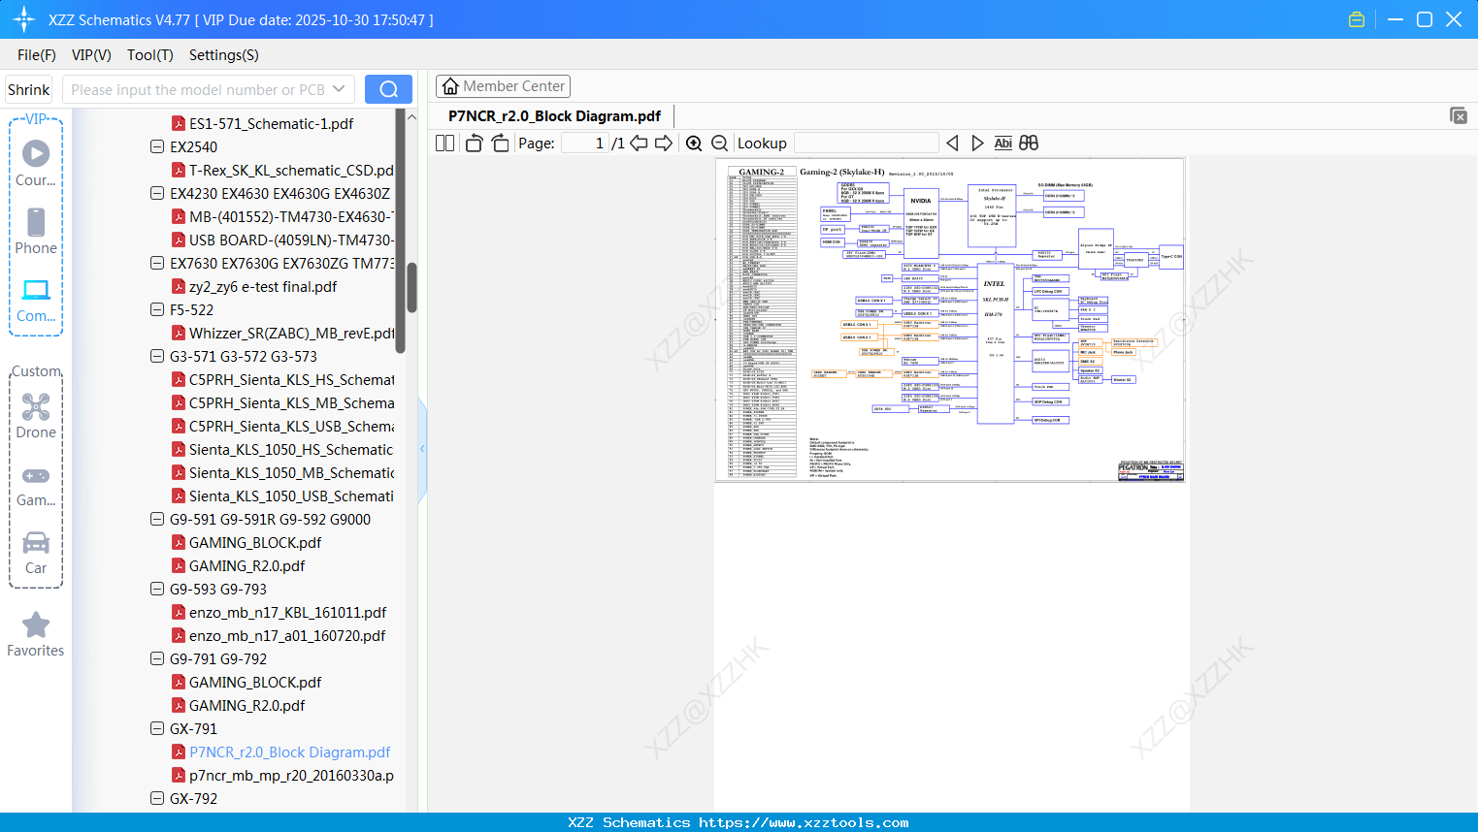
Task: Visit the www.xzztools.com link in footer
Action: [804, 822]
